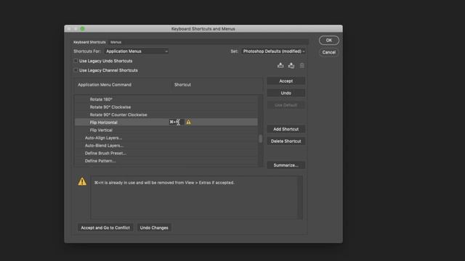Screen dimensions: 465x261
Task: Select the Auto-Blend Layers row
Action: (166, 146)
